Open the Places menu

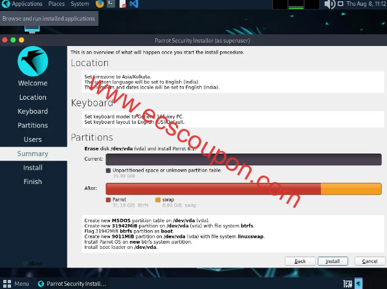56,4
